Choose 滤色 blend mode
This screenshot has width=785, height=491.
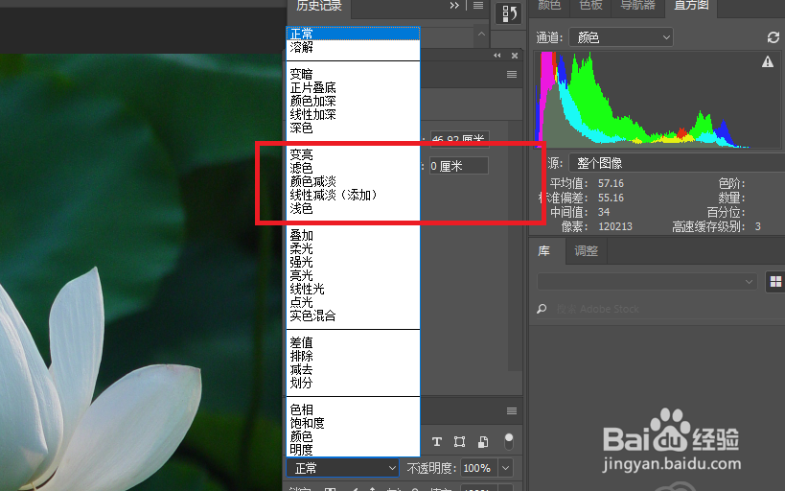353,168
